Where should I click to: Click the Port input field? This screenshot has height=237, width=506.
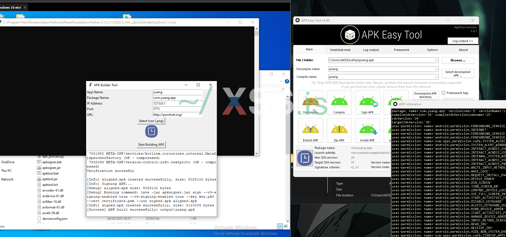click(x=177, y=109)
